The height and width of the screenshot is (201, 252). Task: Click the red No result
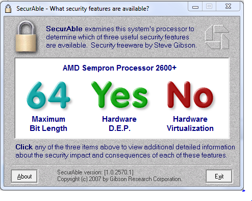click(x=190, y=95)
